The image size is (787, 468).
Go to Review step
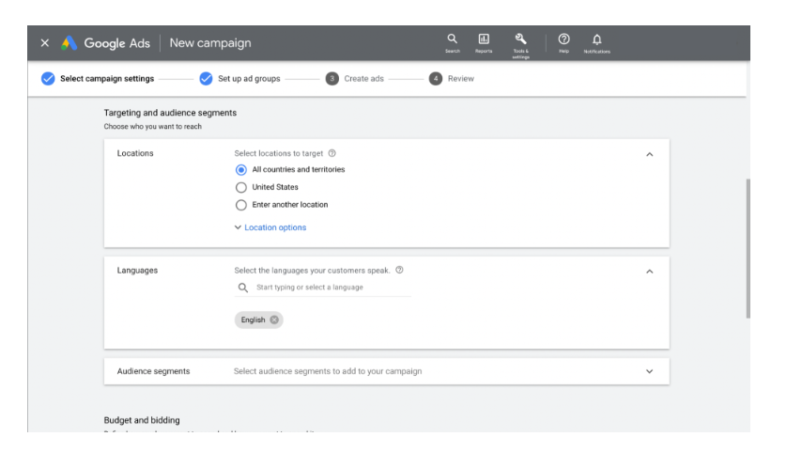(x=451, y=78)
